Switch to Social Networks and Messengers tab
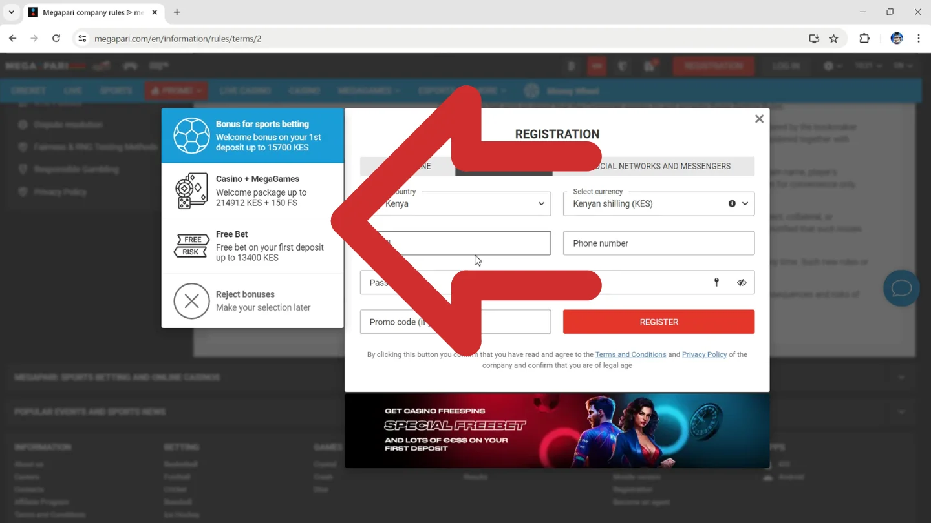The image size is (931, 523). 654,166
